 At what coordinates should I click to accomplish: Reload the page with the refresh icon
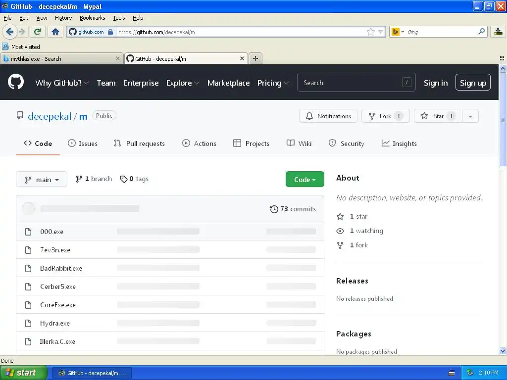(37, 32)
